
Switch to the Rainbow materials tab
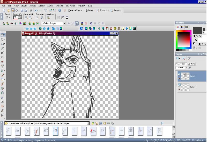click(182, 27)
